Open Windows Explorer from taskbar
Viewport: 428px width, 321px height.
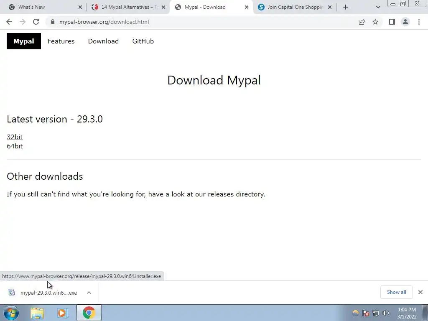click(37, 313)
